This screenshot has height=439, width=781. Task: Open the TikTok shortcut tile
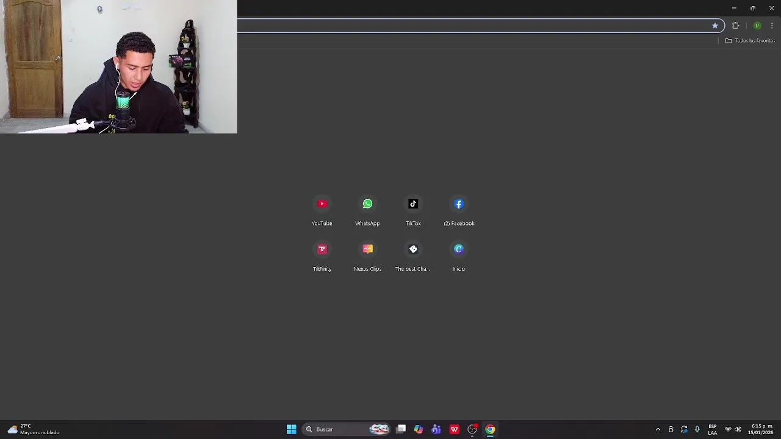coord(413,211)
